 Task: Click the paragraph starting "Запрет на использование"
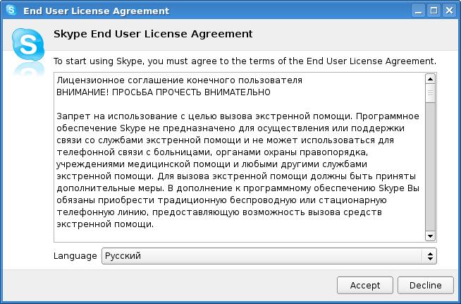pyautogui.click(x=238, y=170)
